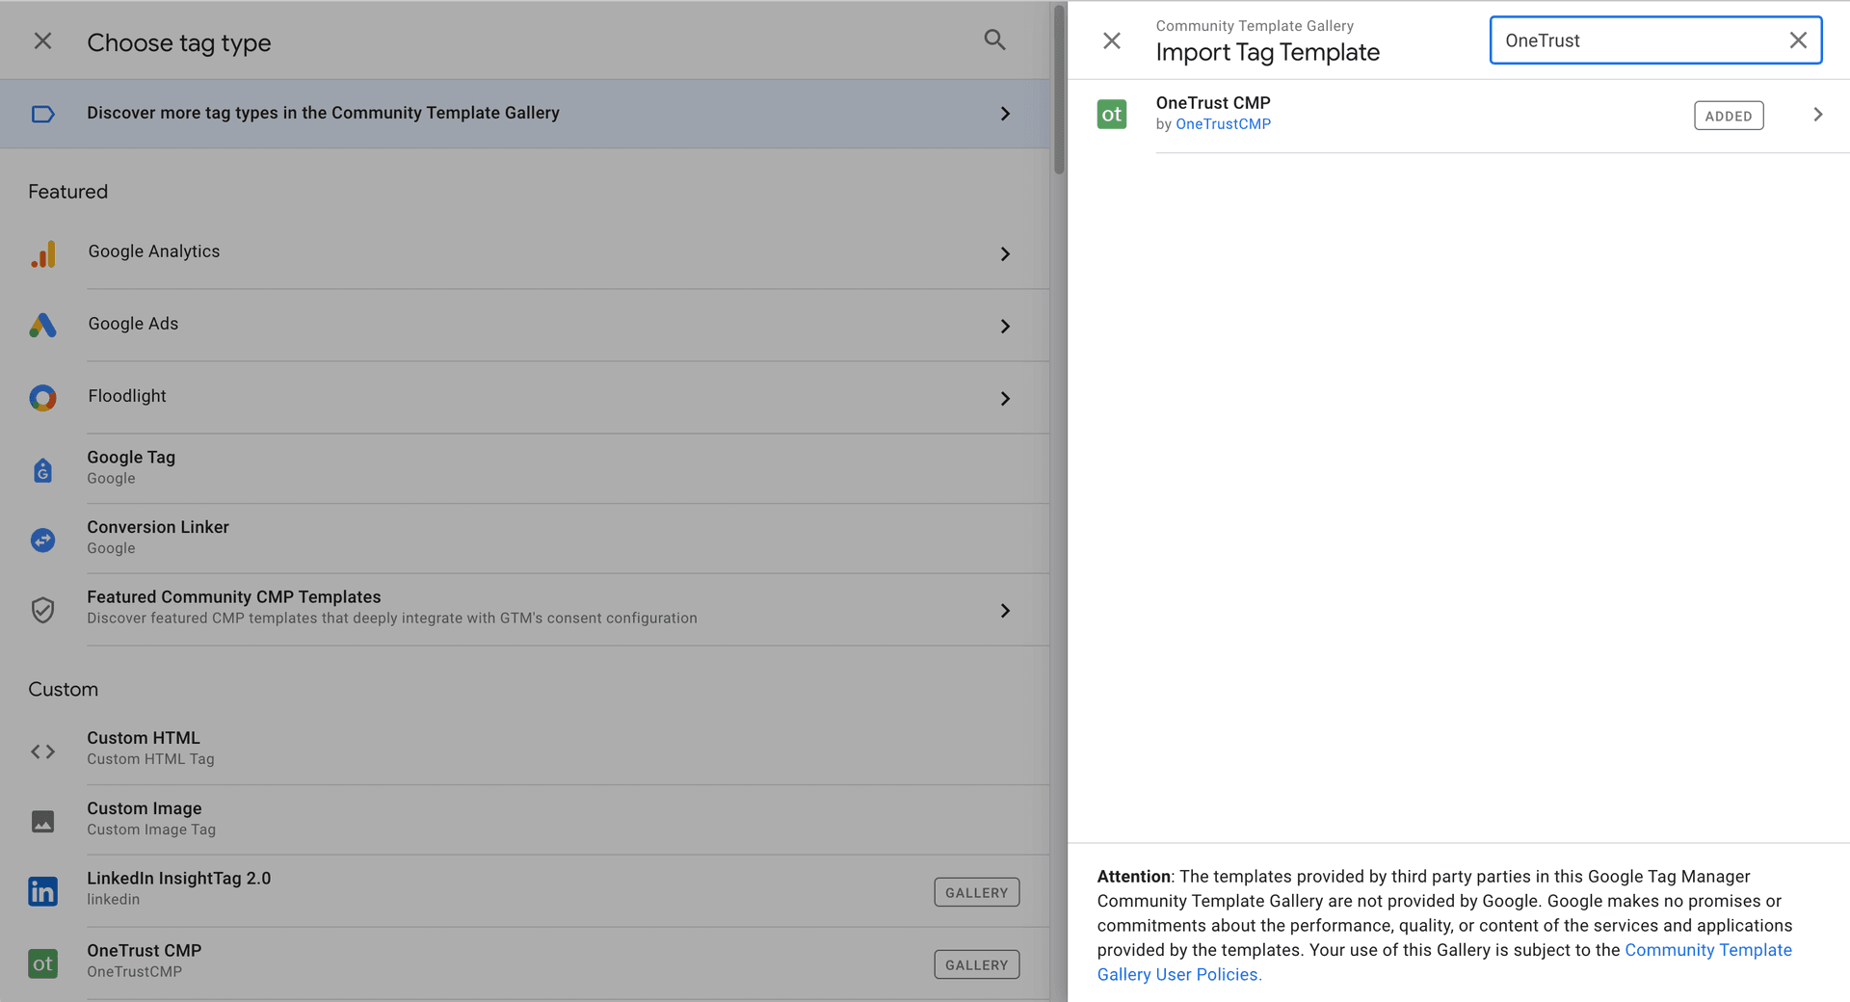Click the Google Ads logo icon
1850x1002 pixels.
43,326
